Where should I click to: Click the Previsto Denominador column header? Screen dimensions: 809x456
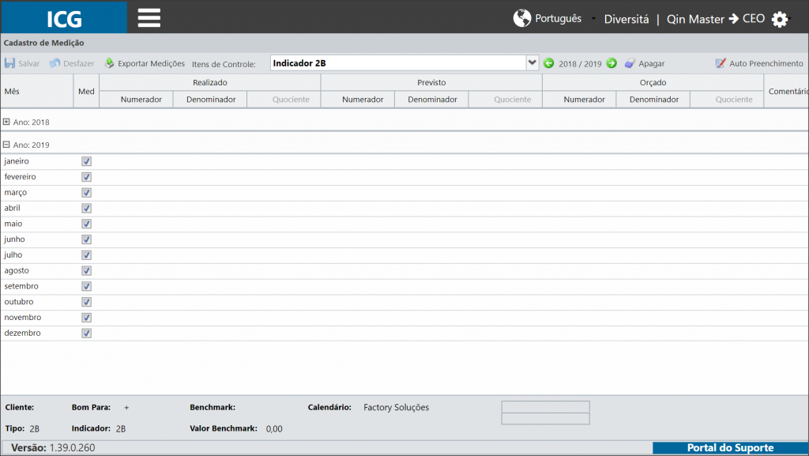point(432,100)
